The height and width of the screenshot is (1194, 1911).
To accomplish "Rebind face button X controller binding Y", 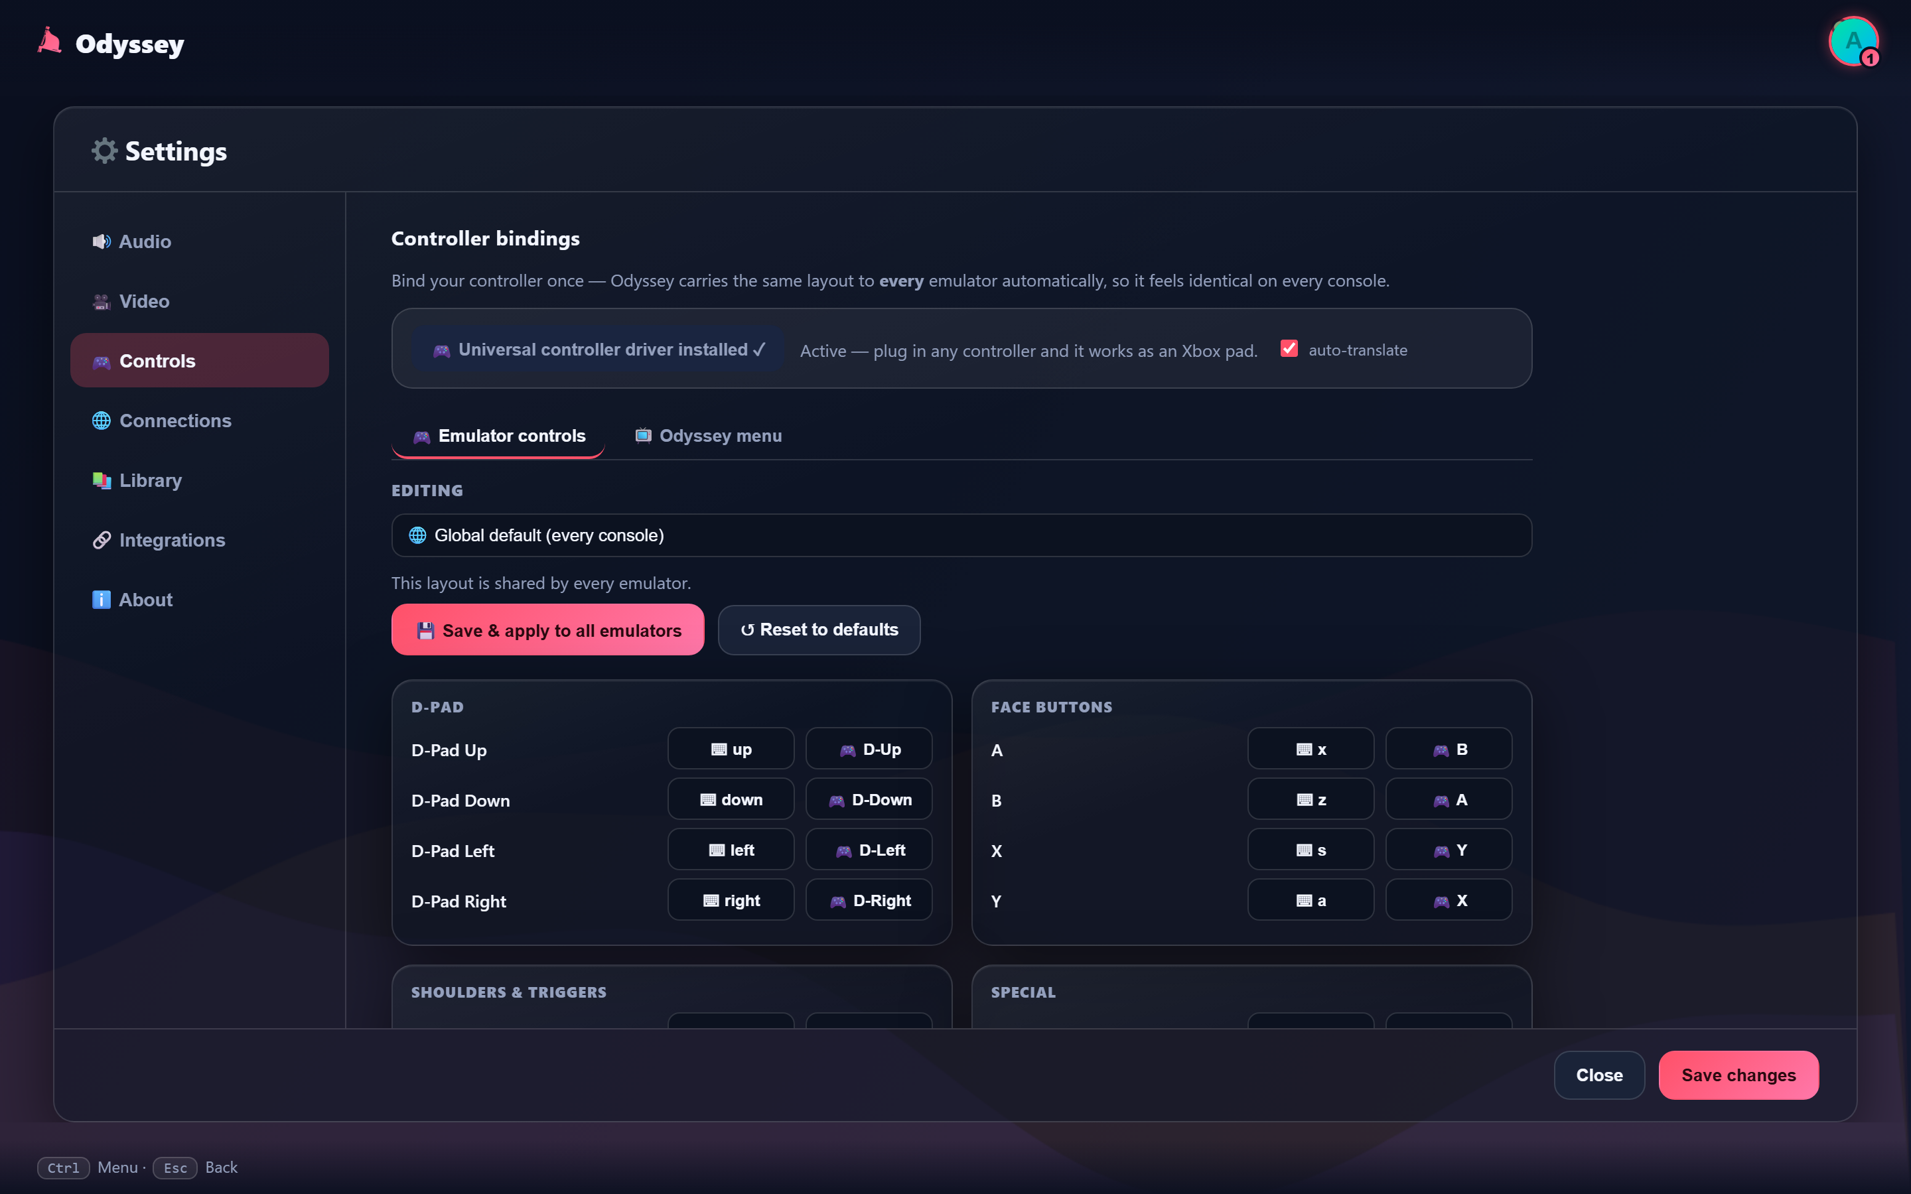I will click(x=1449, y=850).
